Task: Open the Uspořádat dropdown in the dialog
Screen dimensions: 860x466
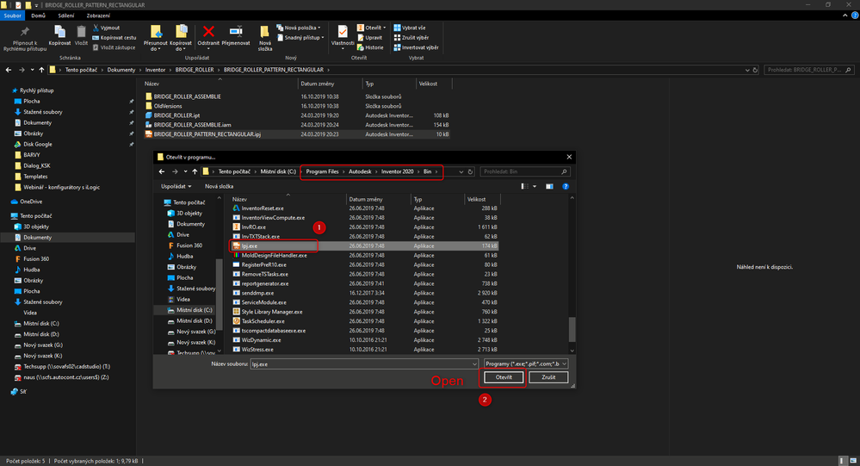Action: (x=176, y=186)
